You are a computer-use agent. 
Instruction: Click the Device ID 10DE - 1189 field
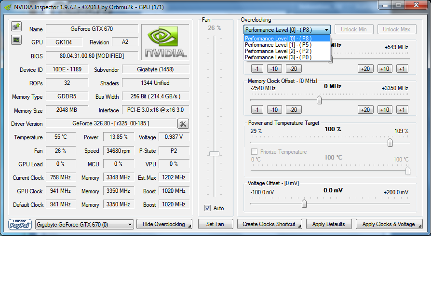click(67, 69)
